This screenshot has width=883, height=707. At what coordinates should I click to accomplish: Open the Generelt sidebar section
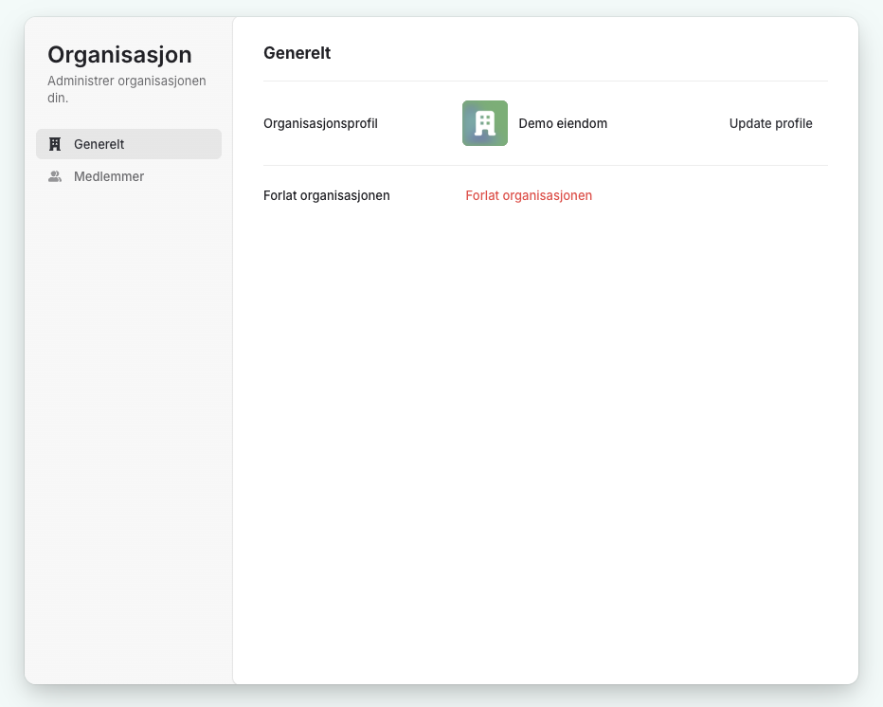click(129, 144)
